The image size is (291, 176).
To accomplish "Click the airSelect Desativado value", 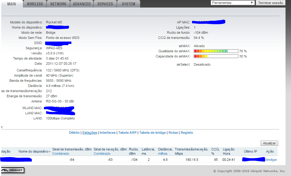I will click(x=202, y=64).
